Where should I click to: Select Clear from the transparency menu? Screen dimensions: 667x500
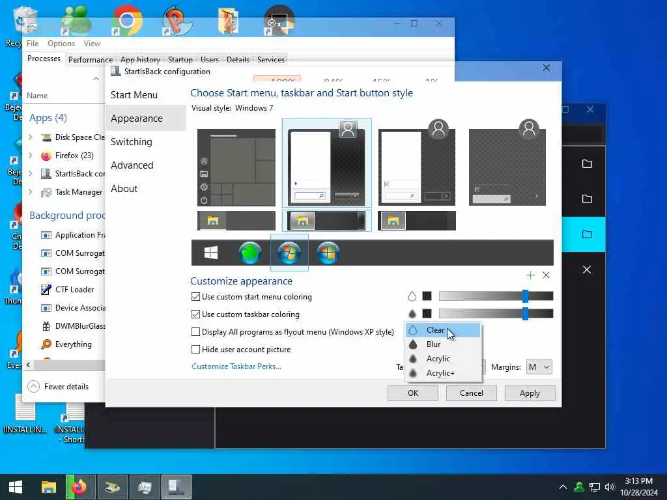(443, 330)
